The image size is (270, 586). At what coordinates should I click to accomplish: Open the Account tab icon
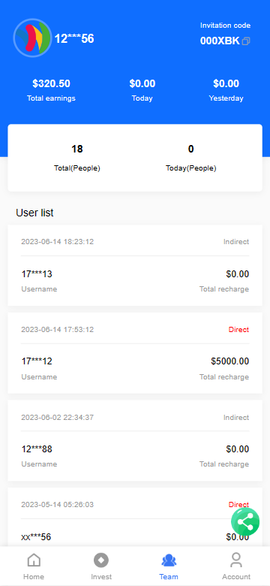pyautogui.click(x=236, y=560)
